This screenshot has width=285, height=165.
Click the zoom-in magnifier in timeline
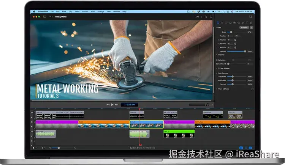(x=75, y=148)
